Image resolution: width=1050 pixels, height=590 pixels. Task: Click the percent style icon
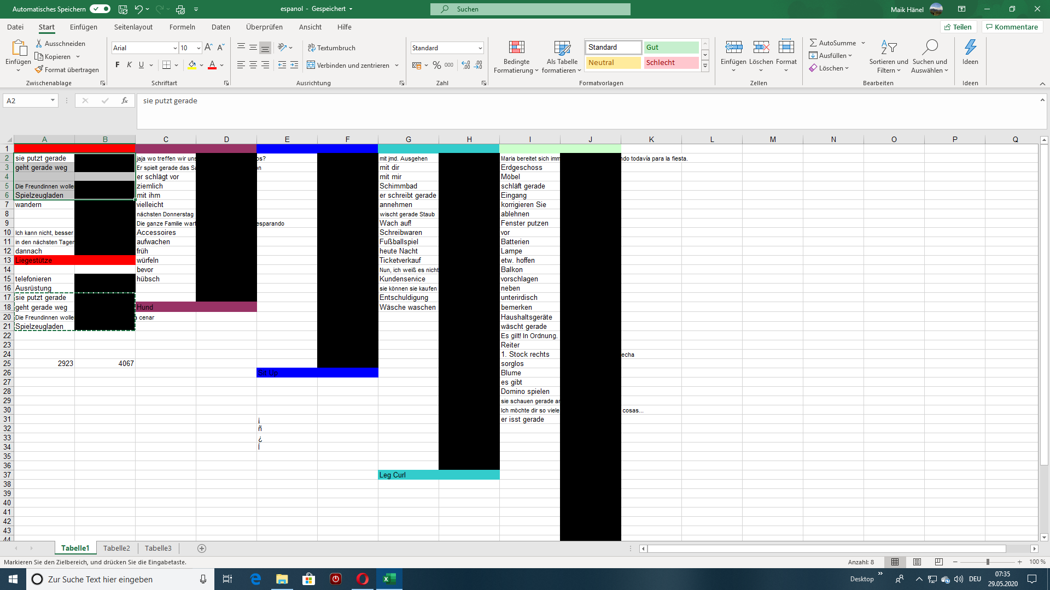[436, 65]
